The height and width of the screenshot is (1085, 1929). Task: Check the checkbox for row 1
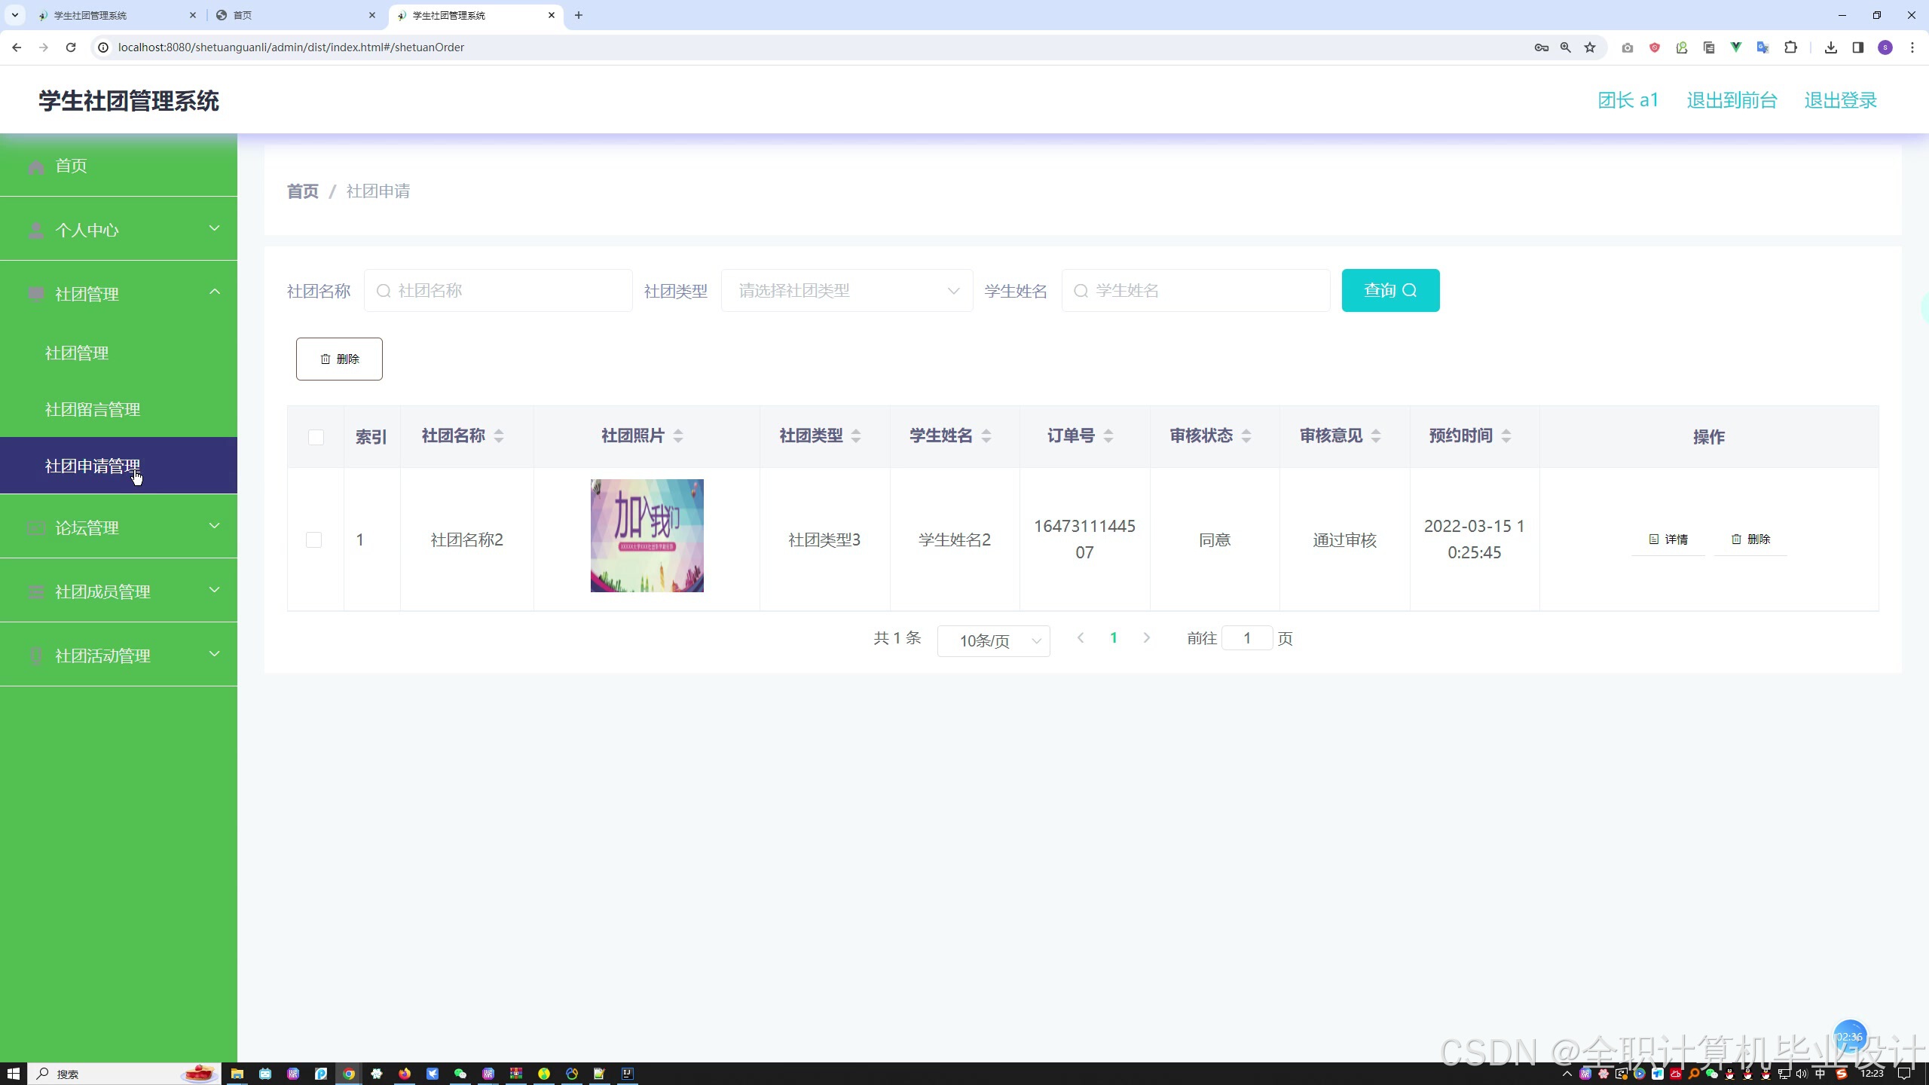pyautogui.click(x=314, y=539)
